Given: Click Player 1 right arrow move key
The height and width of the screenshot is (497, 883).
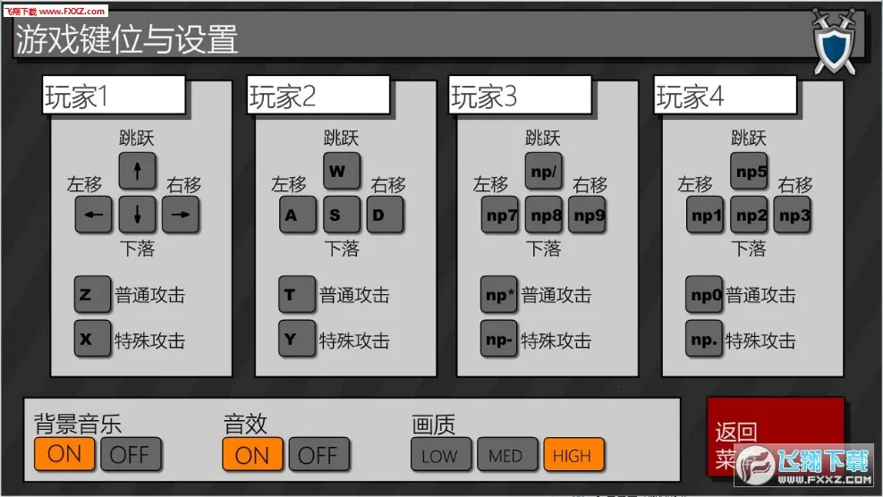Looking at the screenshot, I should click(x=180, y=215).
